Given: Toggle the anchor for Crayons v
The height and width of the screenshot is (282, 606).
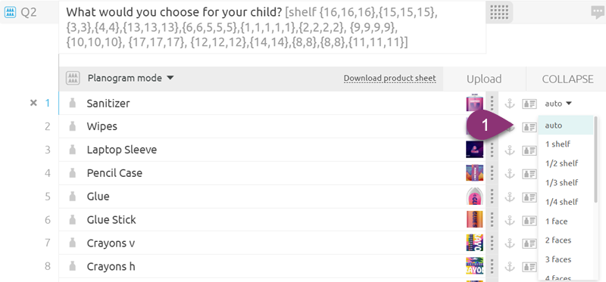Looking at the screenshot, I should pos(510,243).
